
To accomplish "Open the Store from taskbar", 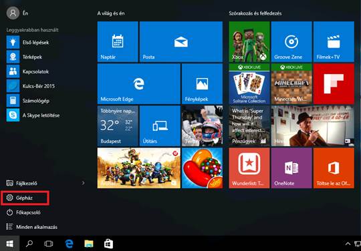I will coord(108,244).
